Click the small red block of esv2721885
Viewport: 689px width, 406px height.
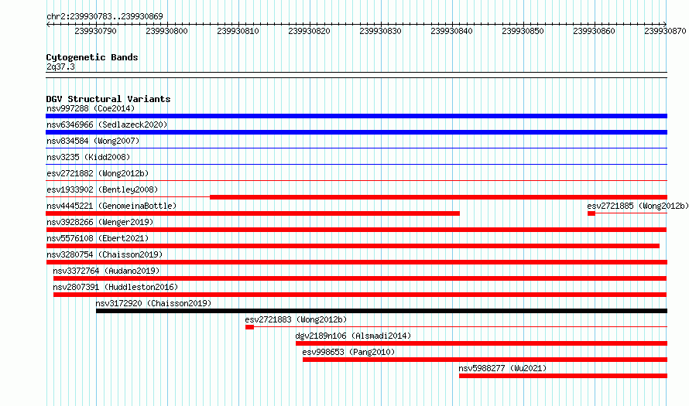pyautogui.click(x=591, y=213)
